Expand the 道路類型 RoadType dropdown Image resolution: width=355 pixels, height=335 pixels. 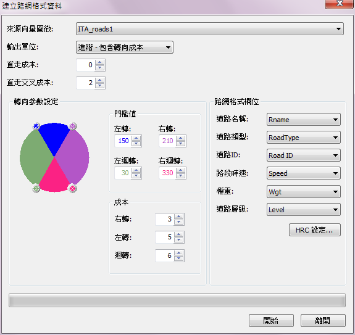[303, 138]
